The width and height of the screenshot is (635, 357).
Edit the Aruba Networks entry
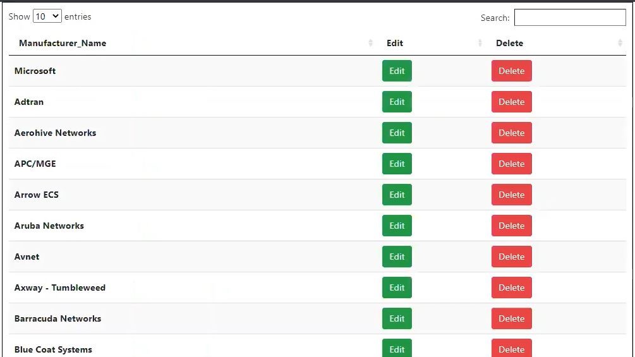397,226
